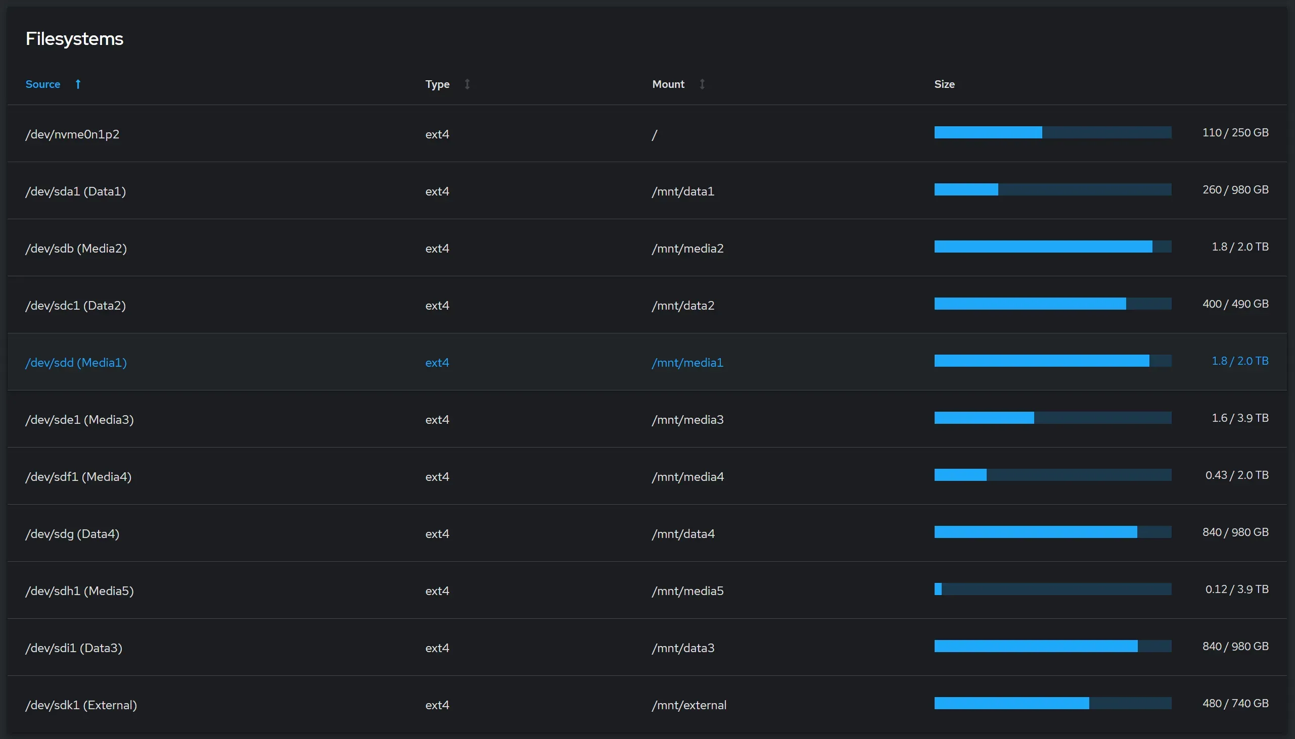Click the Type column sort icon
The image size is (1295, 739).
tap(467, 84)
